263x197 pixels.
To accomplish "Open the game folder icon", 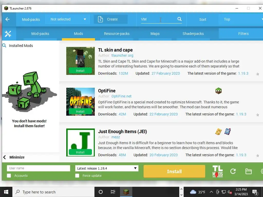I will pyautogui.click(x=248, y=171).
